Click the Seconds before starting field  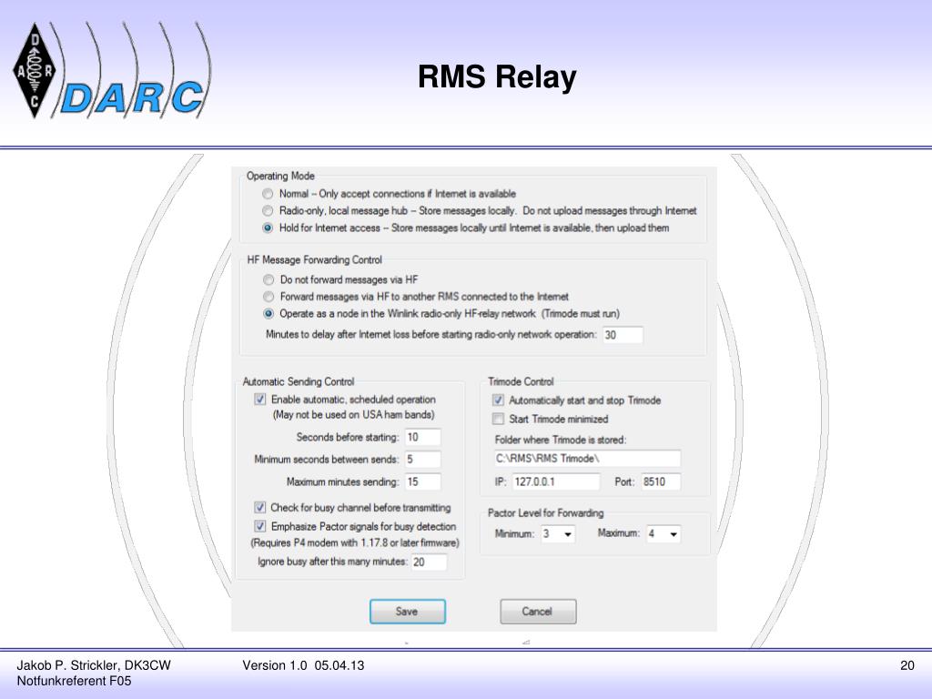point(422,437)
